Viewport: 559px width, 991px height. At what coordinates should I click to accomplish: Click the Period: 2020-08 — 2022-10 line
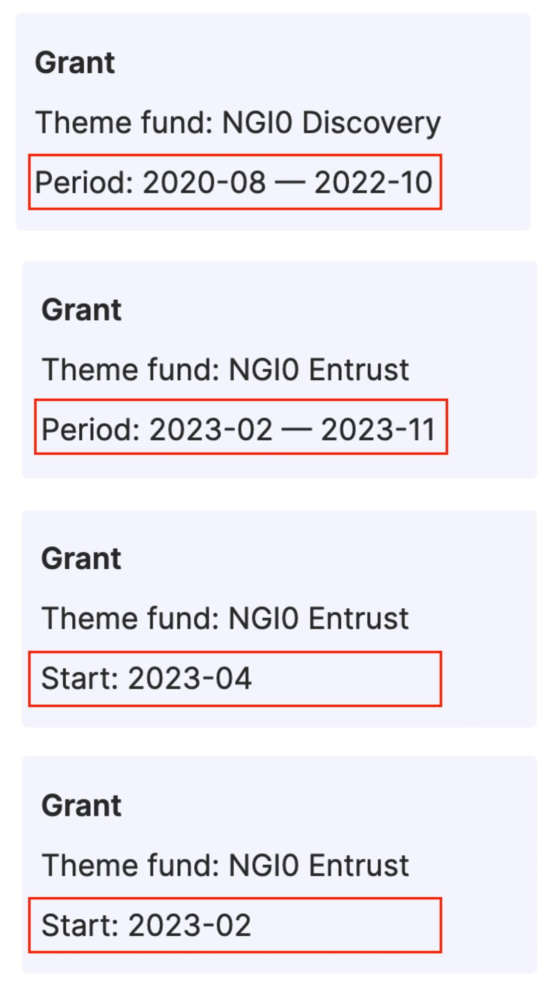[x=234, y=182]
